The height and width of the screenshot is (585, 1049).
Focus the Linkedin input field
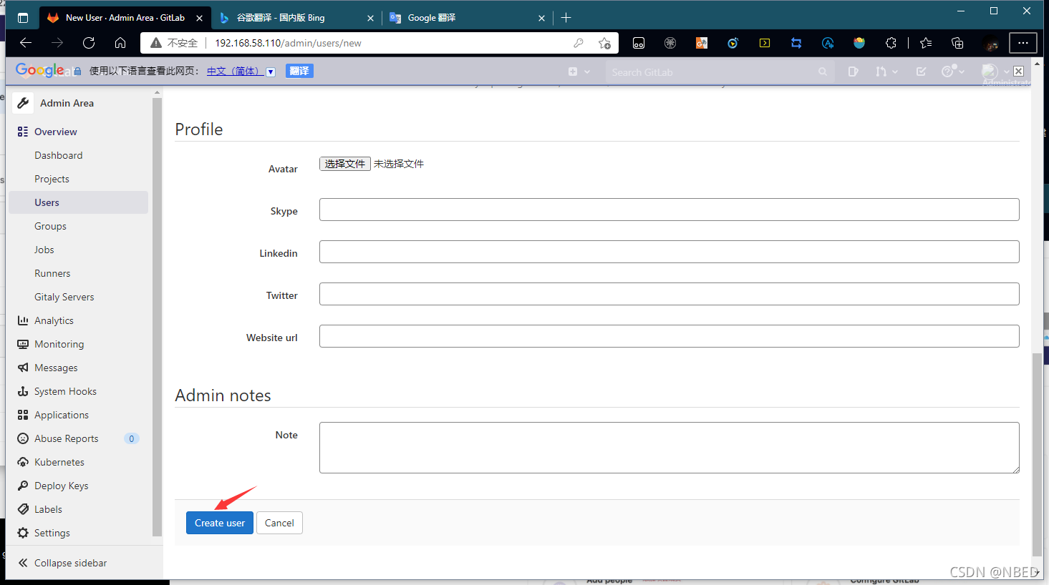(669, 252)
